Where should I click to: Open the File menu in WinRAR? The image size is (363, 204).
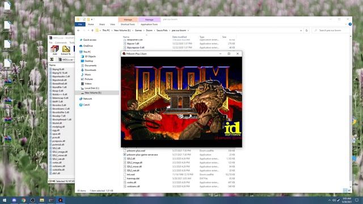tap(50, 42)
